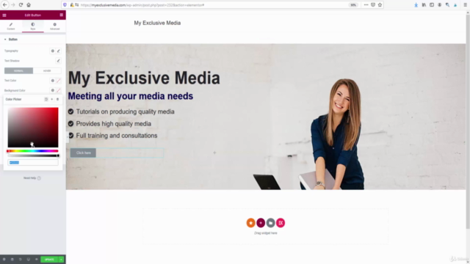
Task: Reload the page in browser
Action: 21,5
